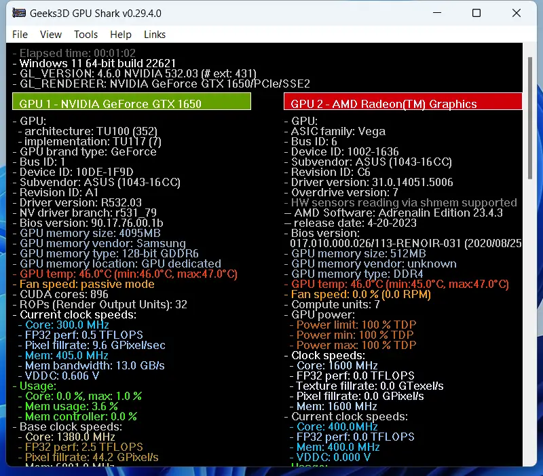Close the GPU Shark window
543x476 pixels.
coord(517,13)
